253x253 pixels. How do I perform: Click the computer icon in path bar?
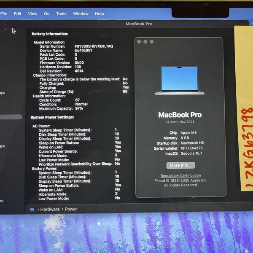(x=32, y=210)
